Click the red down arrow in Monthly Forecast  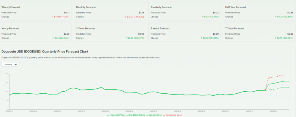[125, 17]
